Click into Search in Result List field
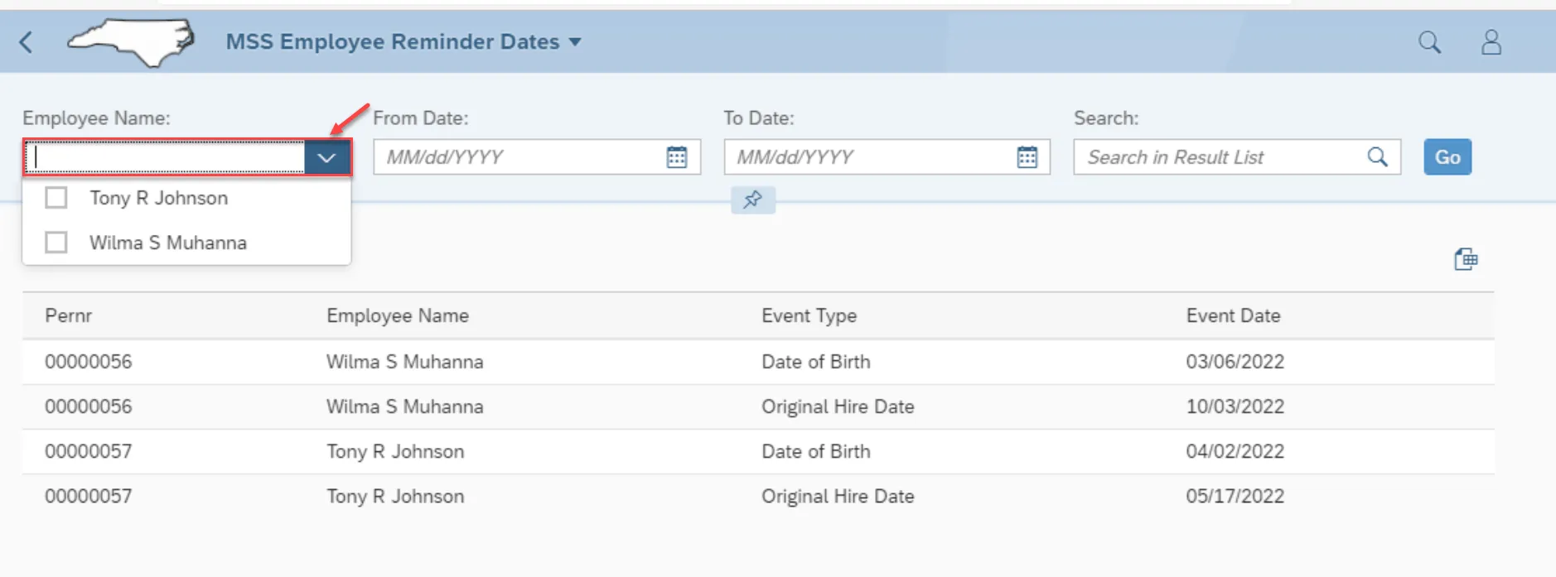 point(1218,157)
